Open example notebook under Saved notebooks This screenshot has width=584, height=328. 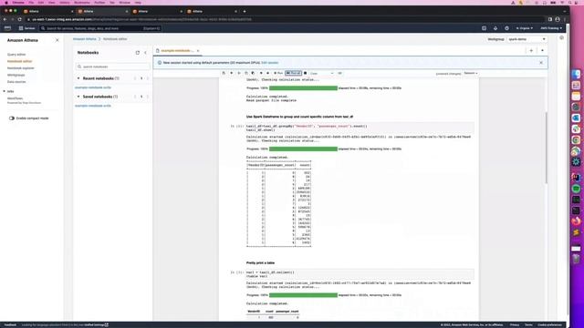click(x=93, y=106)
